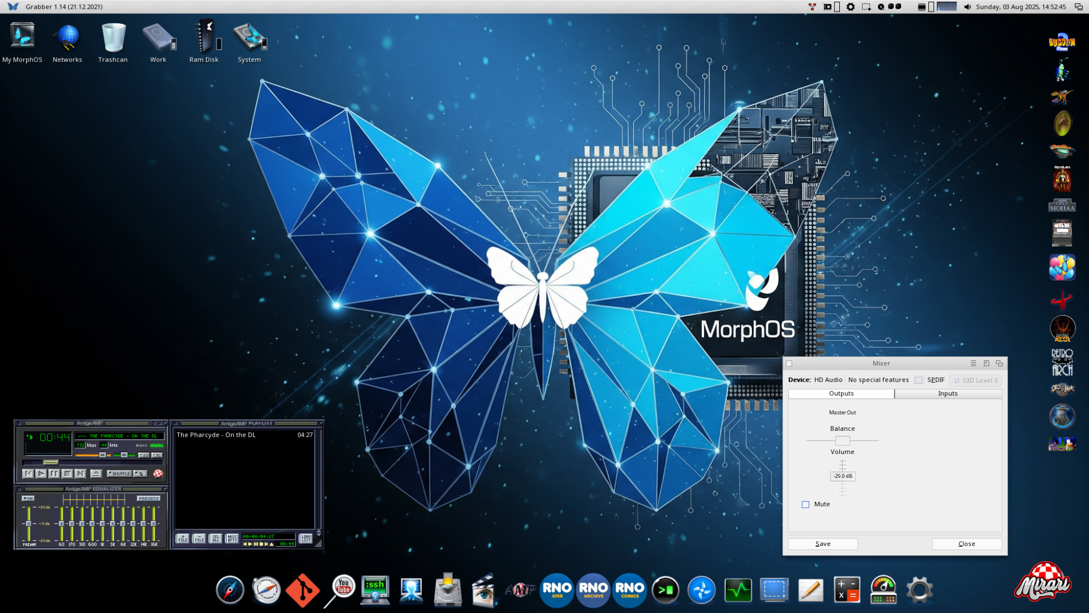The width and height of the screenshot is (1089, 613).
Task: Launch the compass browser icon in dock
Action: (x=230, y=590)
